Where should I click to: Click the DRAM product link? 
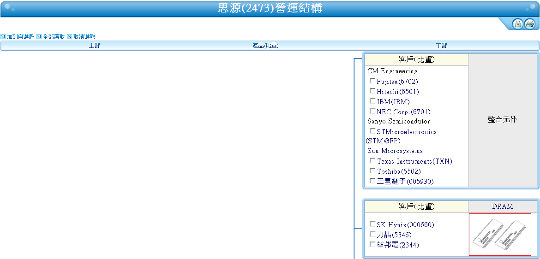point(503,206)
